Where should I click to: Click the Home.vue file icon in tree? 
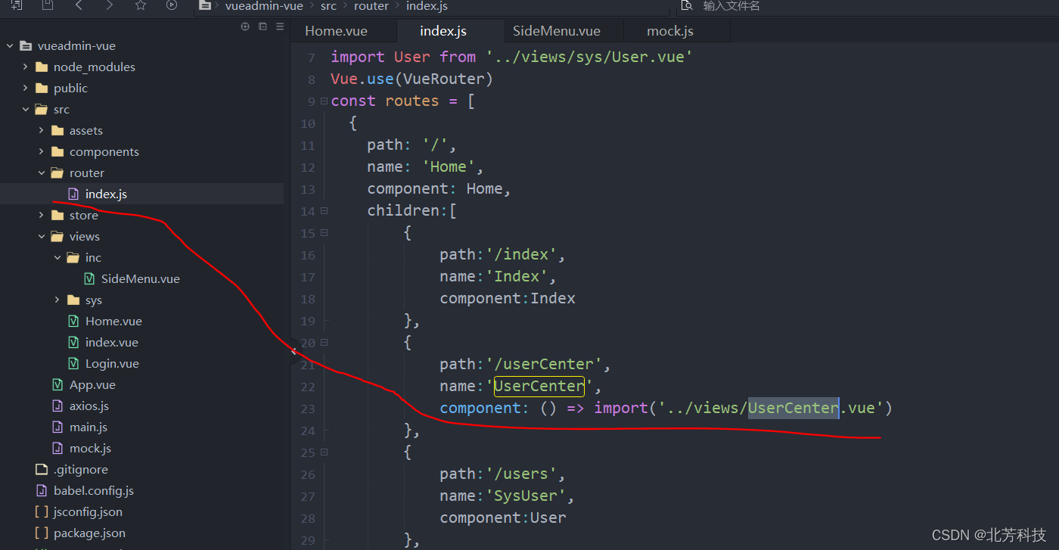[x=73, y=321]
